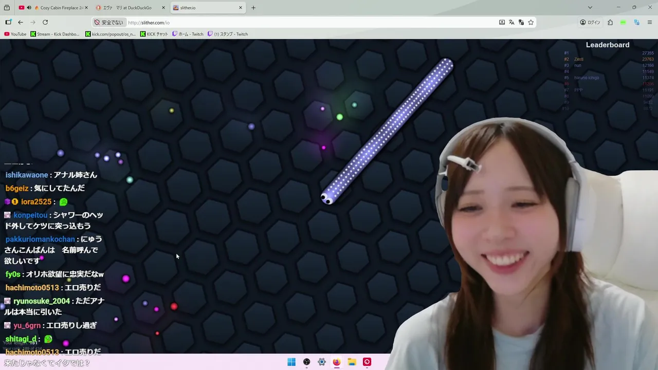
Task: Open File Explorer from the taskbar
Action: pyautogui.click(x=352, y=362)
